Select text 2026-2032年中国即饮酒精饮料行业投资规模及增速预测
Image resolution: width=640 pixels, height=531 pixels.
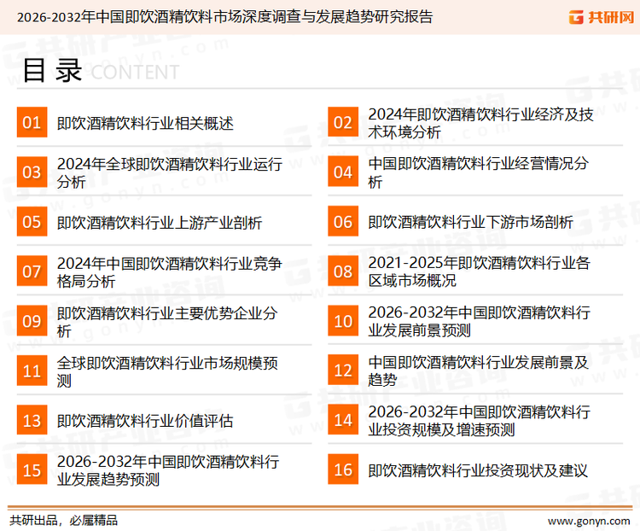[480, 421]
